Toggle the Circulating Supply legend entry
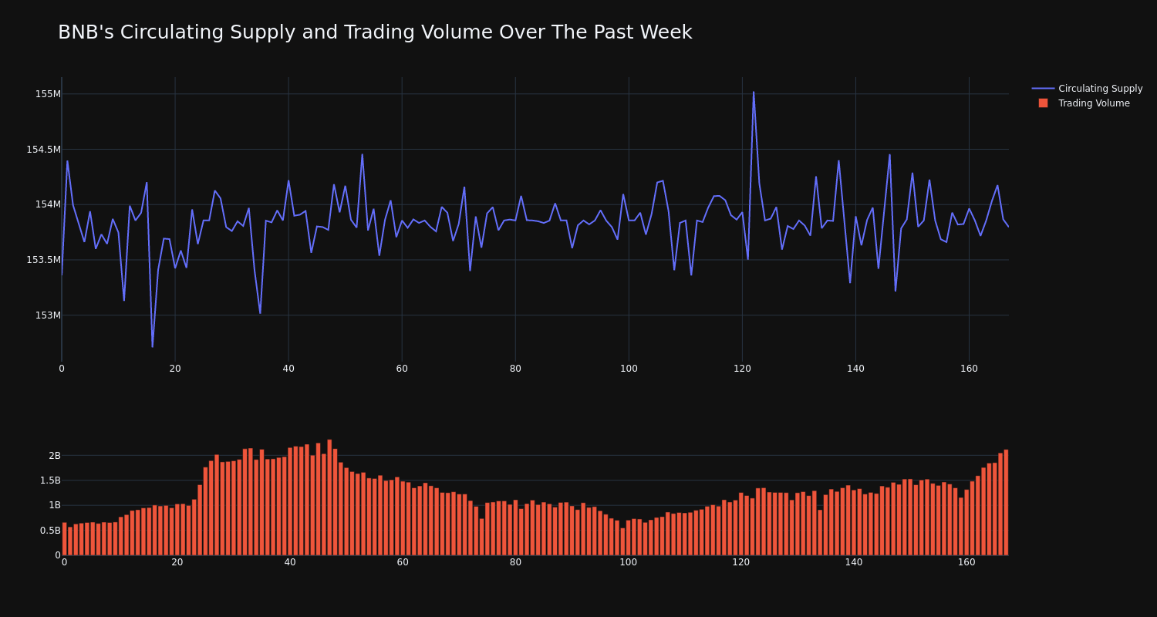The height and width of the screenshot is (617, 1157). (1087, 89)
